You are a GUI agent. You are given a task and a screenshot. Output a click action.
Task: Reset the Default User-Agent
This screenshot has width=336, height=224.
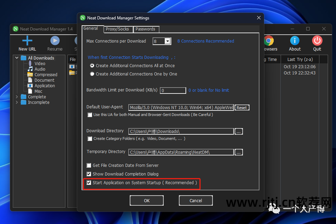pos(242,108)
